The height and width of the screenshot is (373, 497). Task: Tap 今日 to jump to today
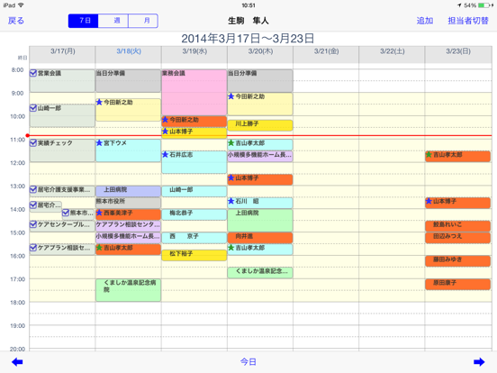pyautogui.click(x=248, y=362)
